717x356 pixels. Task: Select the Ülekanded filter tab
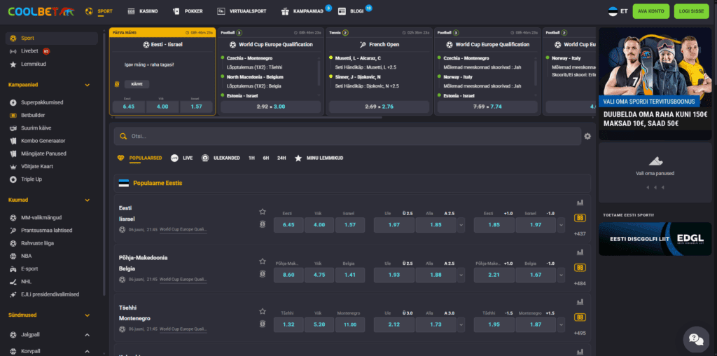coord(221,158)
